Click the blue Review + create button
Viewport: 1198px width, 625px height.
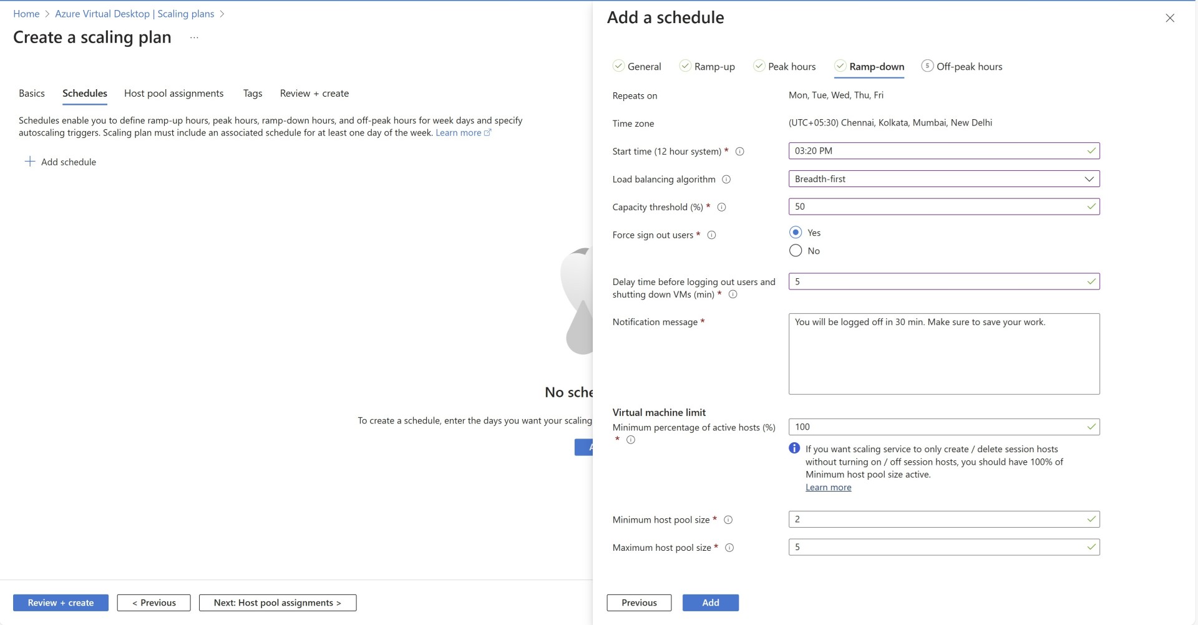point(61,603)
